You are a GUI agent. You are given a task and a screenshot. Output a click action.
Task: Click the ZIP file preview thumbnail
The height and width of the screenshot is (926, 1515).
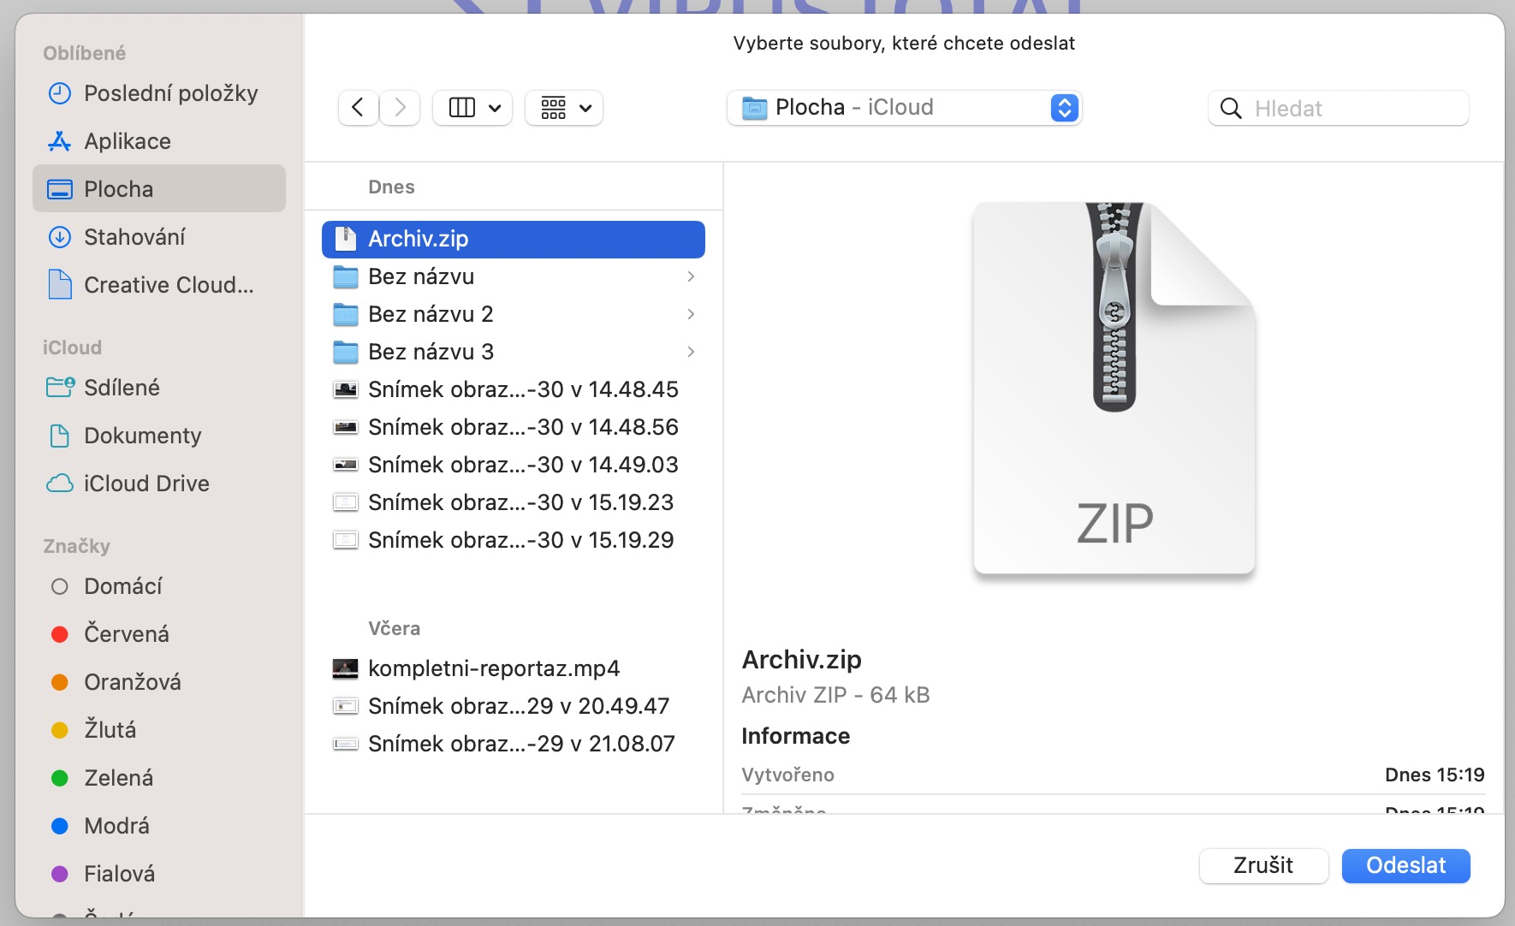(1114, 388)
